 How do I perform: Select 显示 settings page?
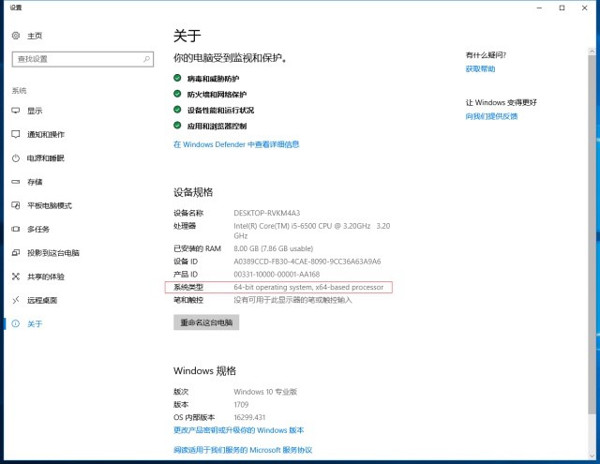35,111
